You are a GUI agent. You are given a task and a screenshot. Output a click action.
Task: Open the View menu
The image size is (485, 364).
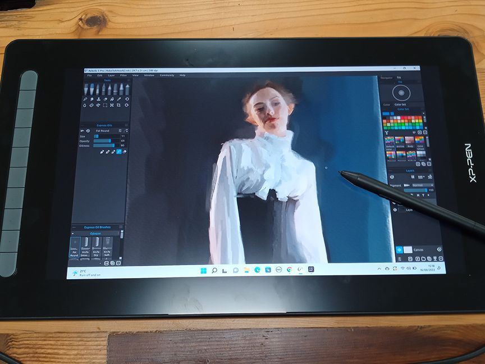click(x=135, y=75)
